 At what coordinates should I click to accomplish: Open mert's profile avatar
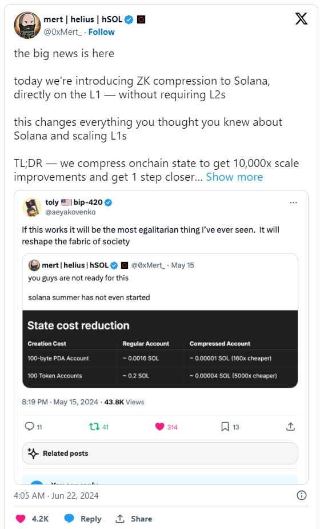click(27, 25)
